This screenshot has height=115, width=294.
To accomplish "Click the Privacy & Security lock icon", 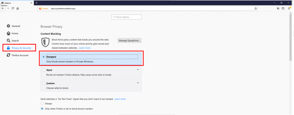I will click(x=8, y=48).
